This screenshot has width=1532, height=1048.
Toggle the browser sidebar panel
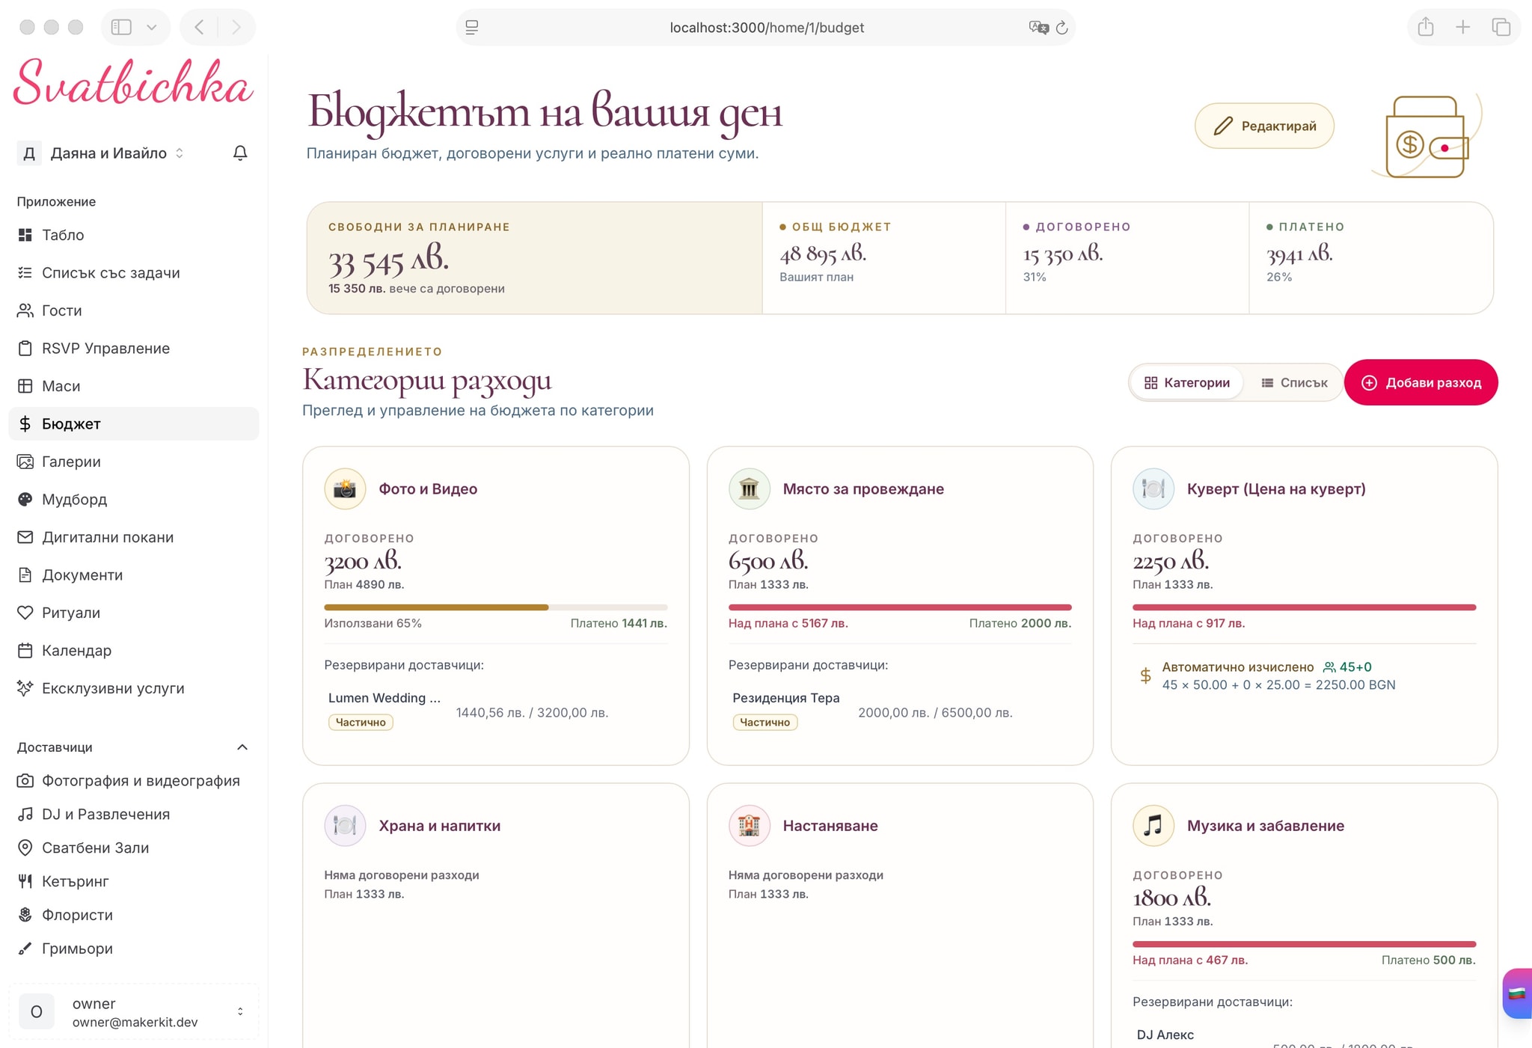(121, 28)
